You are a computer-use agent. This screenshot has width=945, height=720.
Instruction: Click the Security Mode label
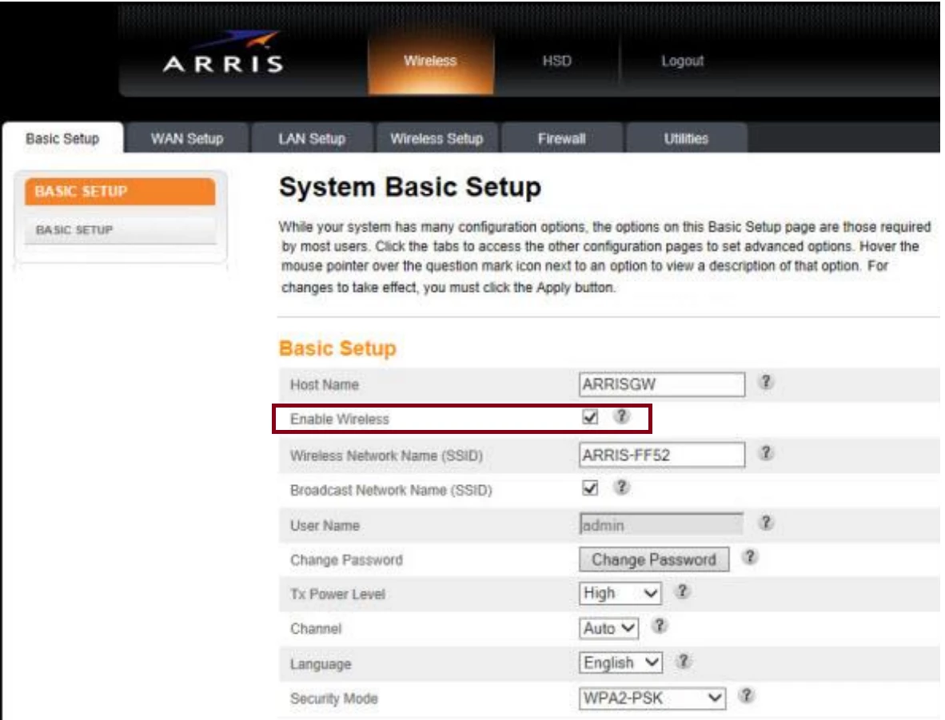tap(334, 698)
